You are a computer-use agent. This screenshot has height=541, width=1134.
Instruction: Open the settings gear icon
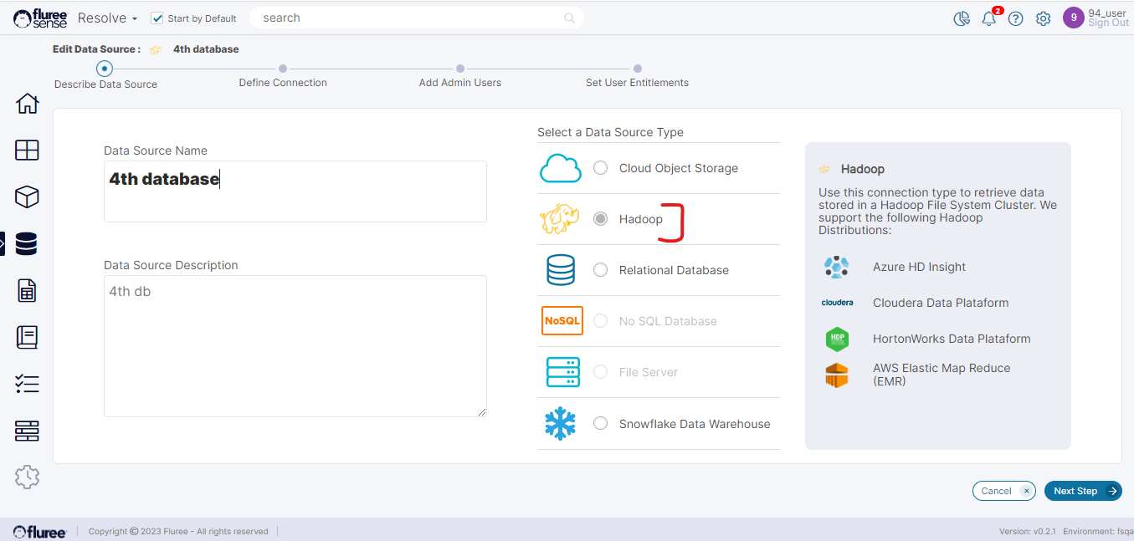pyautogui.click(x=1043, y=18)
